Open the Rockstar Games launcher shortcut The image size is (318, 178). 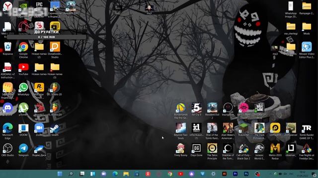click(39, 88)
